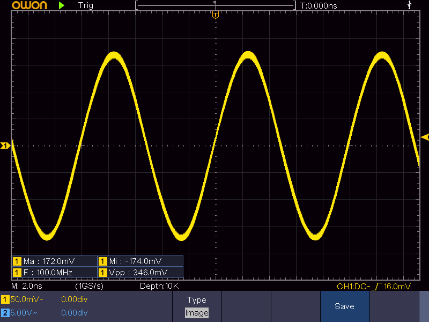This screenshot has width=429, height=322.
Task: Click the orange trigger position T marker
Action: (216, 15)
